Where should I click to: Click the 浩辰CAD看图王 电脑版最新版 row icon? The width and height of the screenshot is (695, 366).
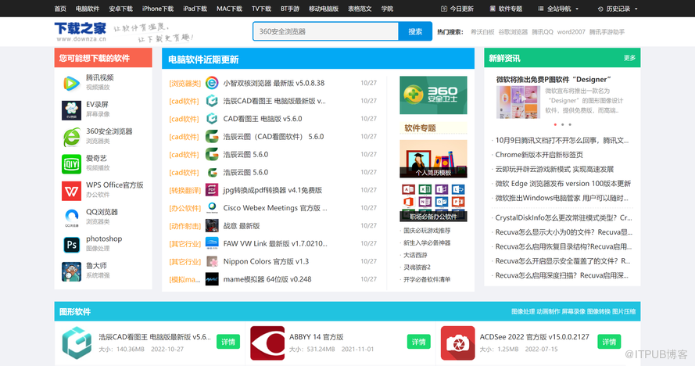coord(212,101)
